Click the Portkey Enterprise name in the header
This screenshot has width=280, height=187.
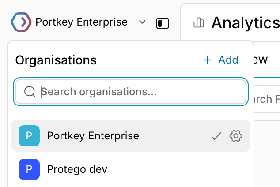tap(82, 22)
